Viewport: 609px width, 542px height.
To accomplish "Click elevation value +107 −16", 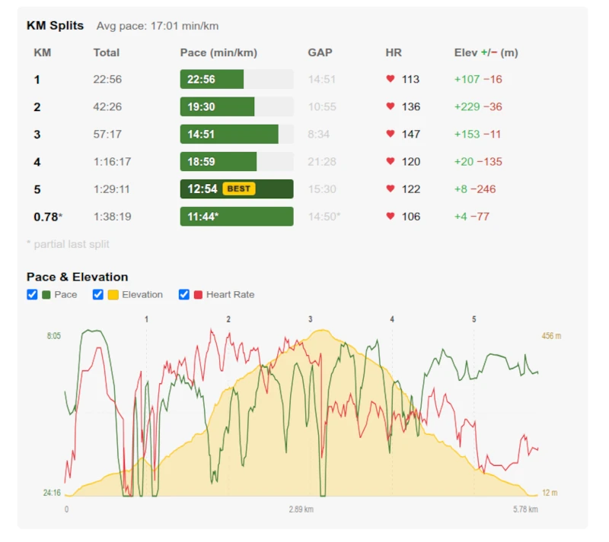I will [x=478, y=79].
